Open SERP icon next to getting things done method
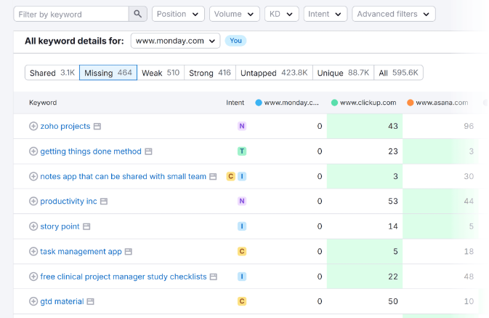The image size is (489, 318). pos(148,151)
